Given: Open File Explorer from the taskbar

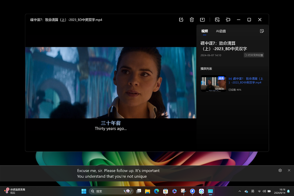Looking at the screenshot, I should tap(147, 191).
